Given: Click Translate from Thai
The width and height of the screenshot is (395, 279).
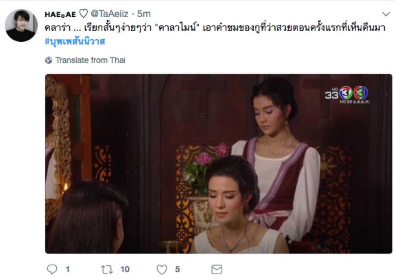Looking at the screenshot, I should coord(90,60).
